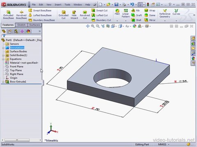Select Front Plane in tree
197x147 pixels.
pos(16,67)
